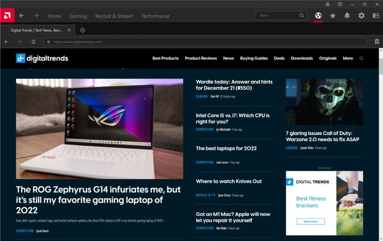Click MOVIES & TV category tag
The width and height of the screenshot is (383, 241).
(x=205, y=195)
